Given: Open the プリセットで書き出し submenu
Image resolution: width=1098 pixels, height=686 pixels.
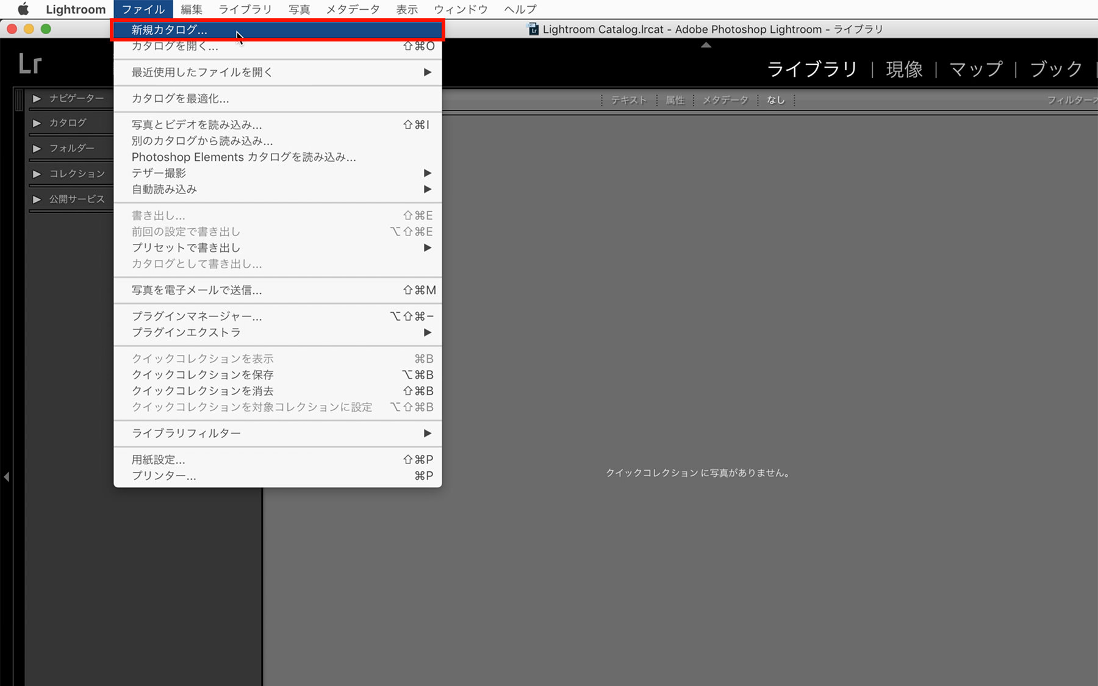Looking at the screenshot, I should coord(278,248).
